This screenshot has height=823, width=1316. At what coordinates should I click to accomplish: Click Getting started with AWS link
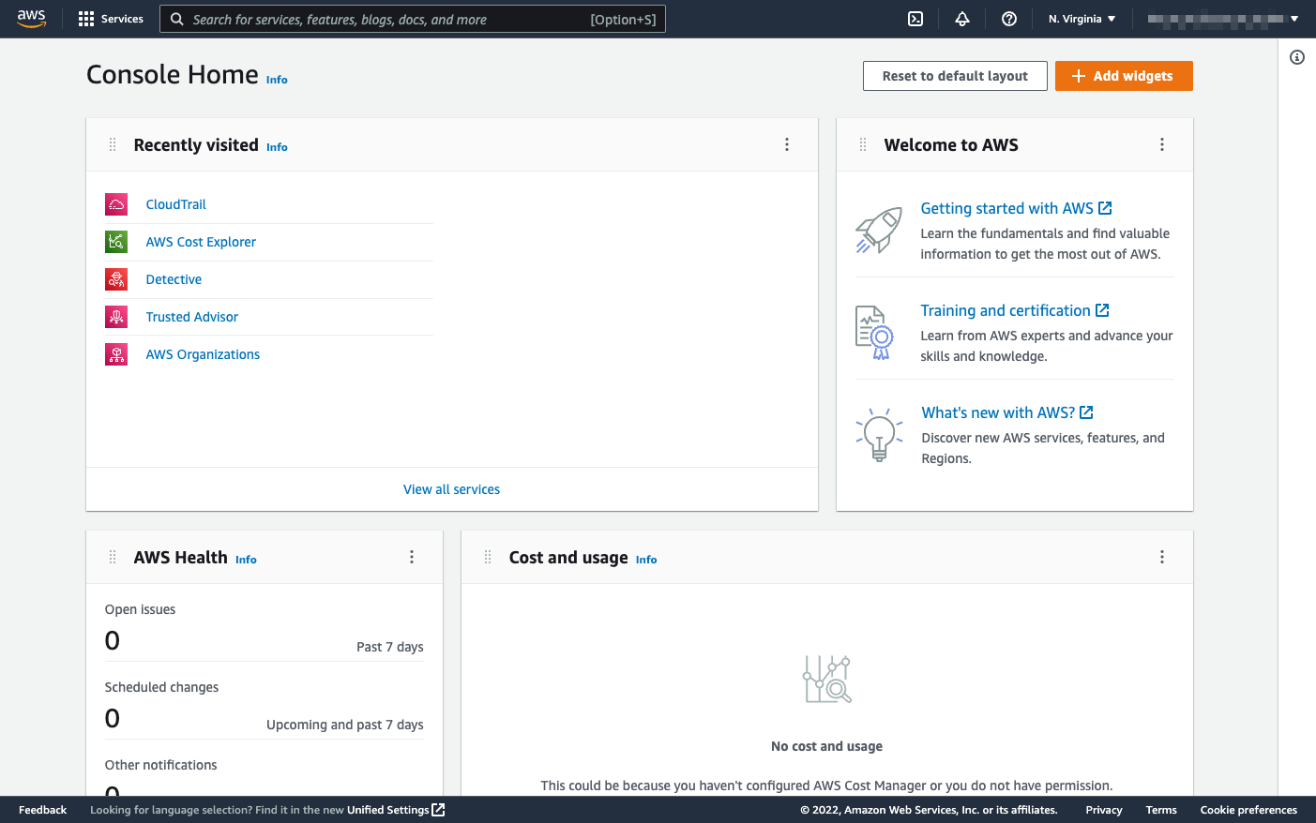(1008, 208)
